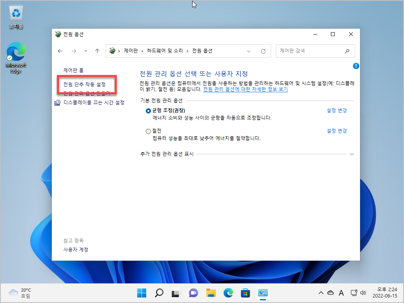The width and height of the screenshot is (404, 303).
Task: Click 설정 변경 next to 균형 조정
Action: coord(336,110)
